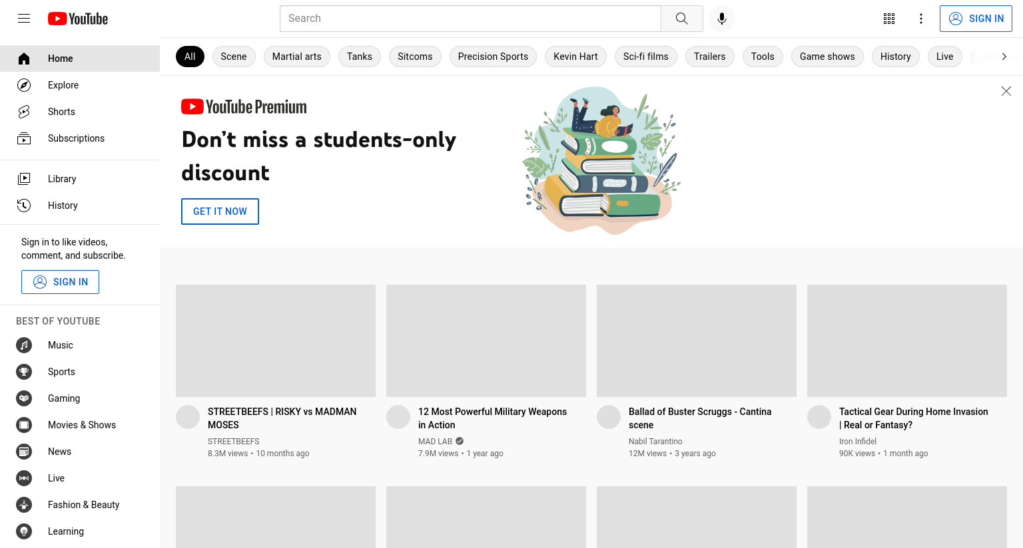Show more category chips with right arrow
Screen dimensions: 1023x548
[1004, 57]
